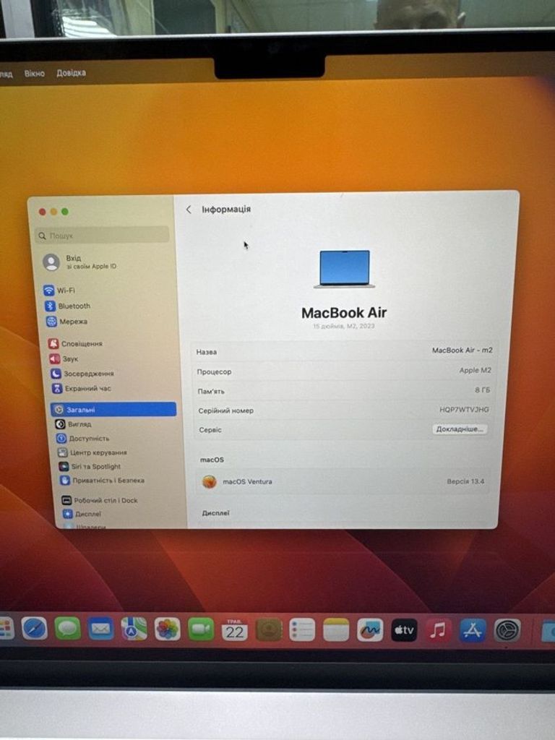
Task: Click the Версія 13.4 text
Action: [x=465, y=481]
